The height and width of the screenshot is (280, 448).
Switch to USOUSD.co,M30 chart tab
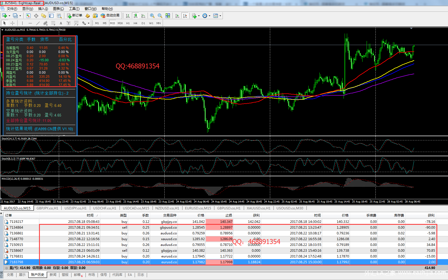290,208
